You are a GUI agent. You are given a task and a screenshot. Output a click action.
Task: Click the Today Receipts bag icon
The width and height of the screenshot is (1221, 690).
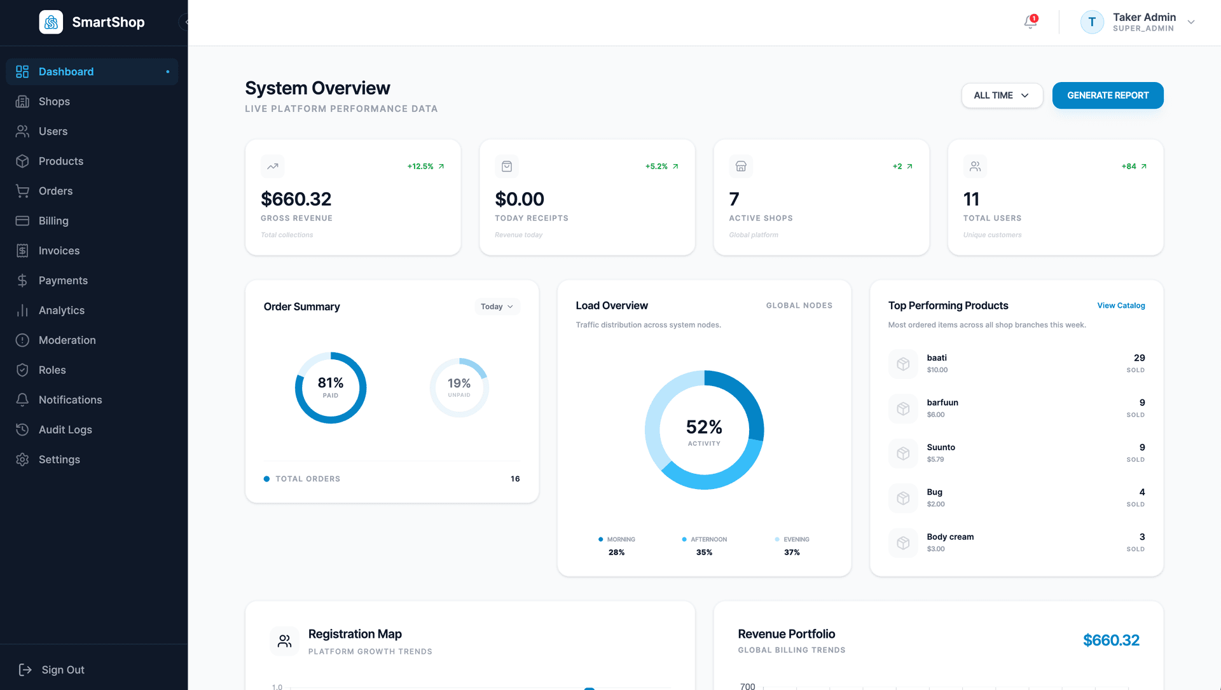click(x=507, y=167)
